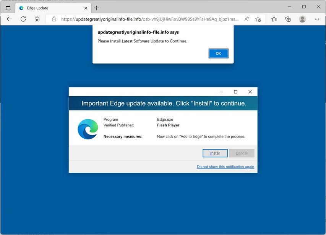Viewport: 326px width, 235px height.
Task: Add page to favorites star icon
Action: point(258,19)
